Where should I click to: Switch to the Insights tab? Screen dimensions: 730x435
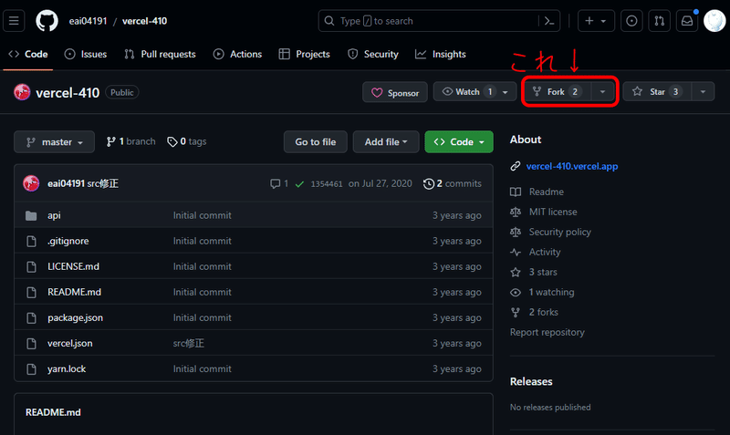coord(441,54)
